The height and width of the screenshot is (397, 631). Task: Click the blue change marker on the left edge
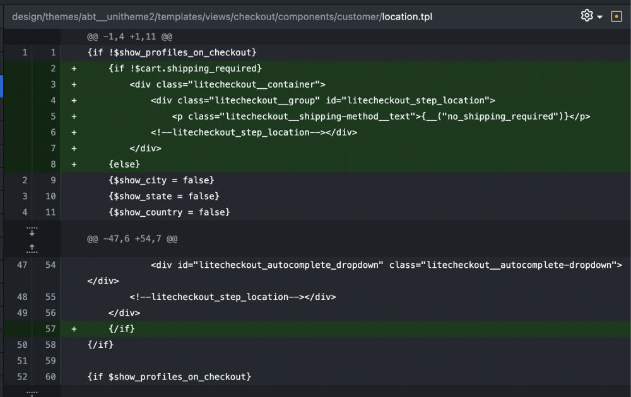(x=2, y=86)
